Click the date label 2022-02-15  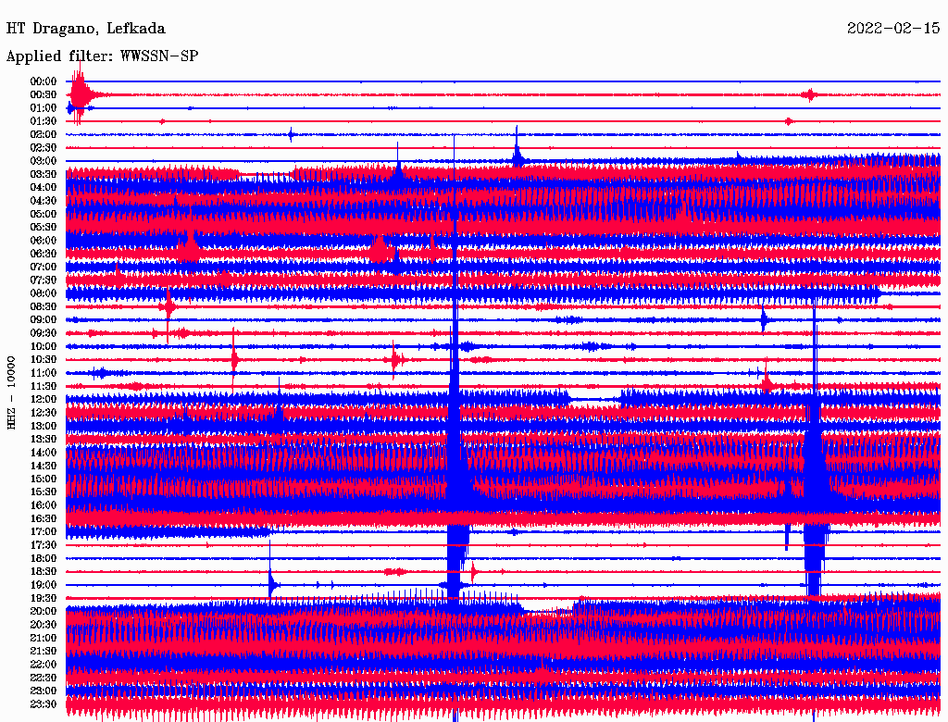pos(893,29)
